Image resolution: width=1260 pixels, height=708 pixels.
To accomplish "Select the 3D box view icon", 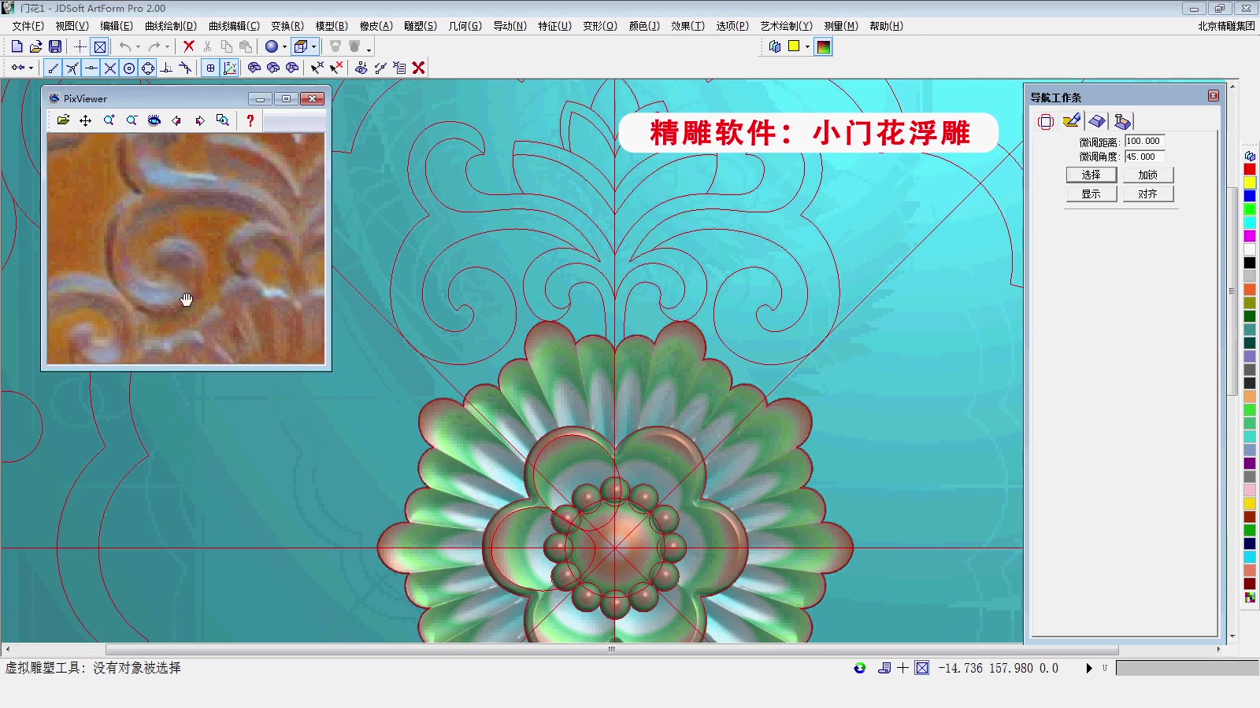I will 300,46.
